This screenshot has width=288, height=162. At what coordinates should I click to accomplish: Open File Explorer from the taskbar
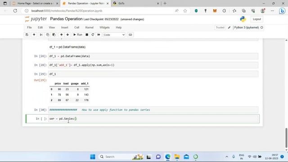[x=177, y=157]
